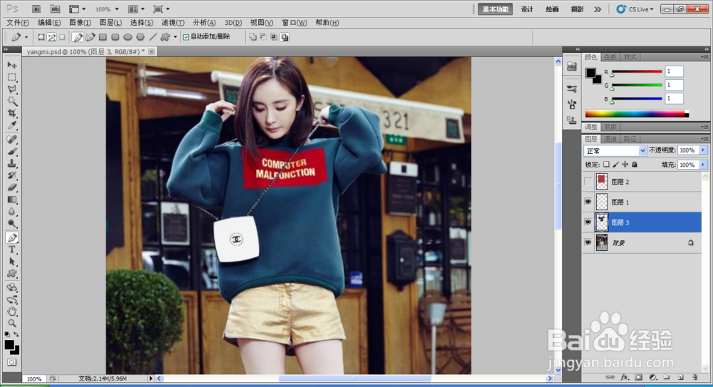Create new adjustment layer
713x387 pixels.
(653, 377)
